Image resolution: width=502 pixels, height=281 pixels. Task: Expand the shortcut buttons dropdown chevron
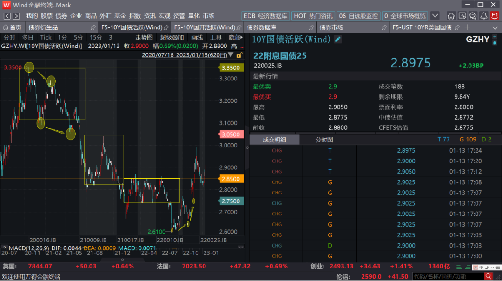coord(435,16)
